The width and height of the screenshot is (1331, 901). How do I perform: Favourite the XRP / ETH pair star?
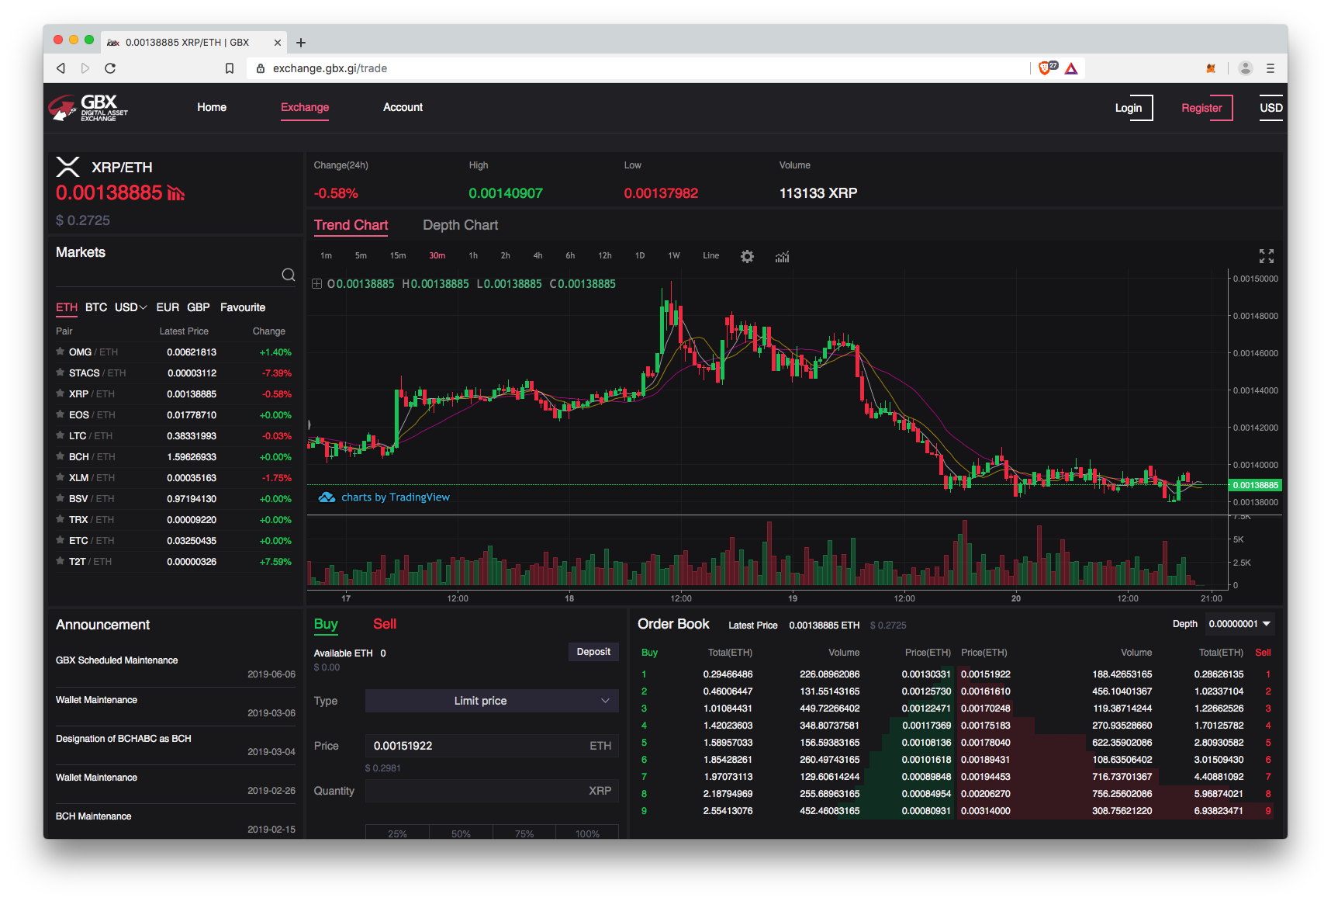click(60, 393)
